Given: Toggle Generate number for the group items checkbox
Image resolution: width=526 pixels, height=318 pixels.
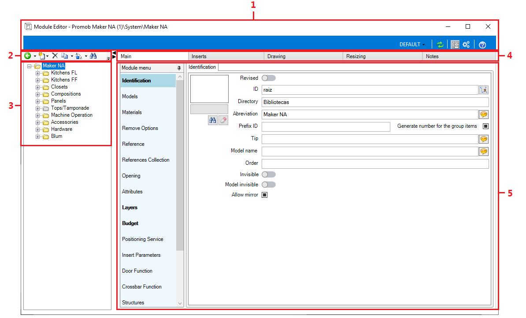Looking at the screenshot, I should point(485,126).
